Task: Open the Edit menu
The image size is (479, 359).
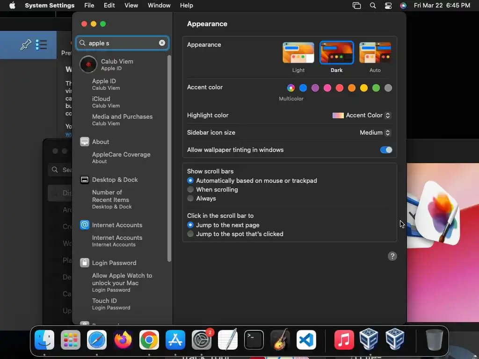Action: click(x=109, y=5)
